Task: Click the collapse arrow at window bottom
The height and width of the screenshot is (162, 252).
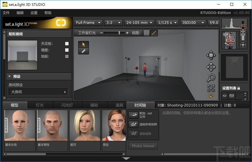Action: coord(126,159)
